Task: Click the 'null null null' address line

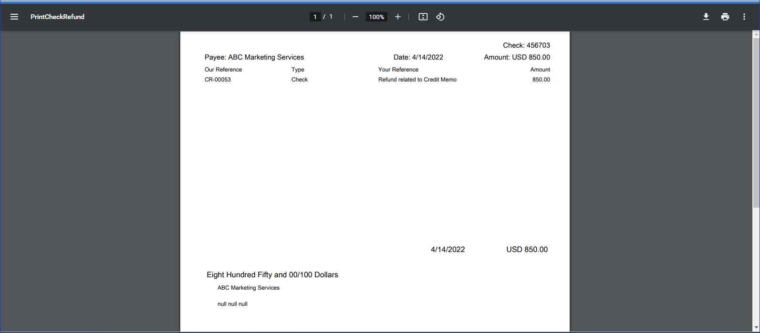Action: (x=232, y=304)
